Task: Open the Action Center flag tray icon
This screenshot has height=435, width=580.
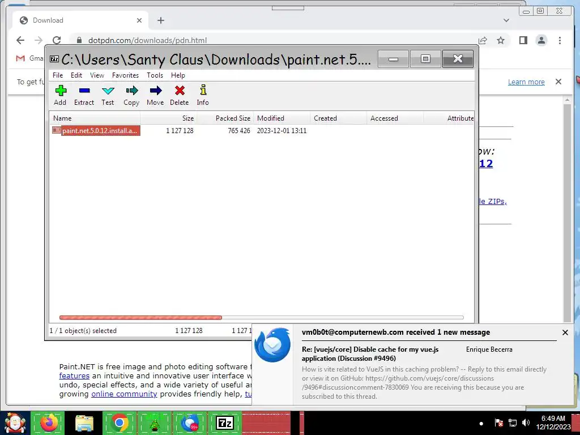Action: (x=498, y=423)
